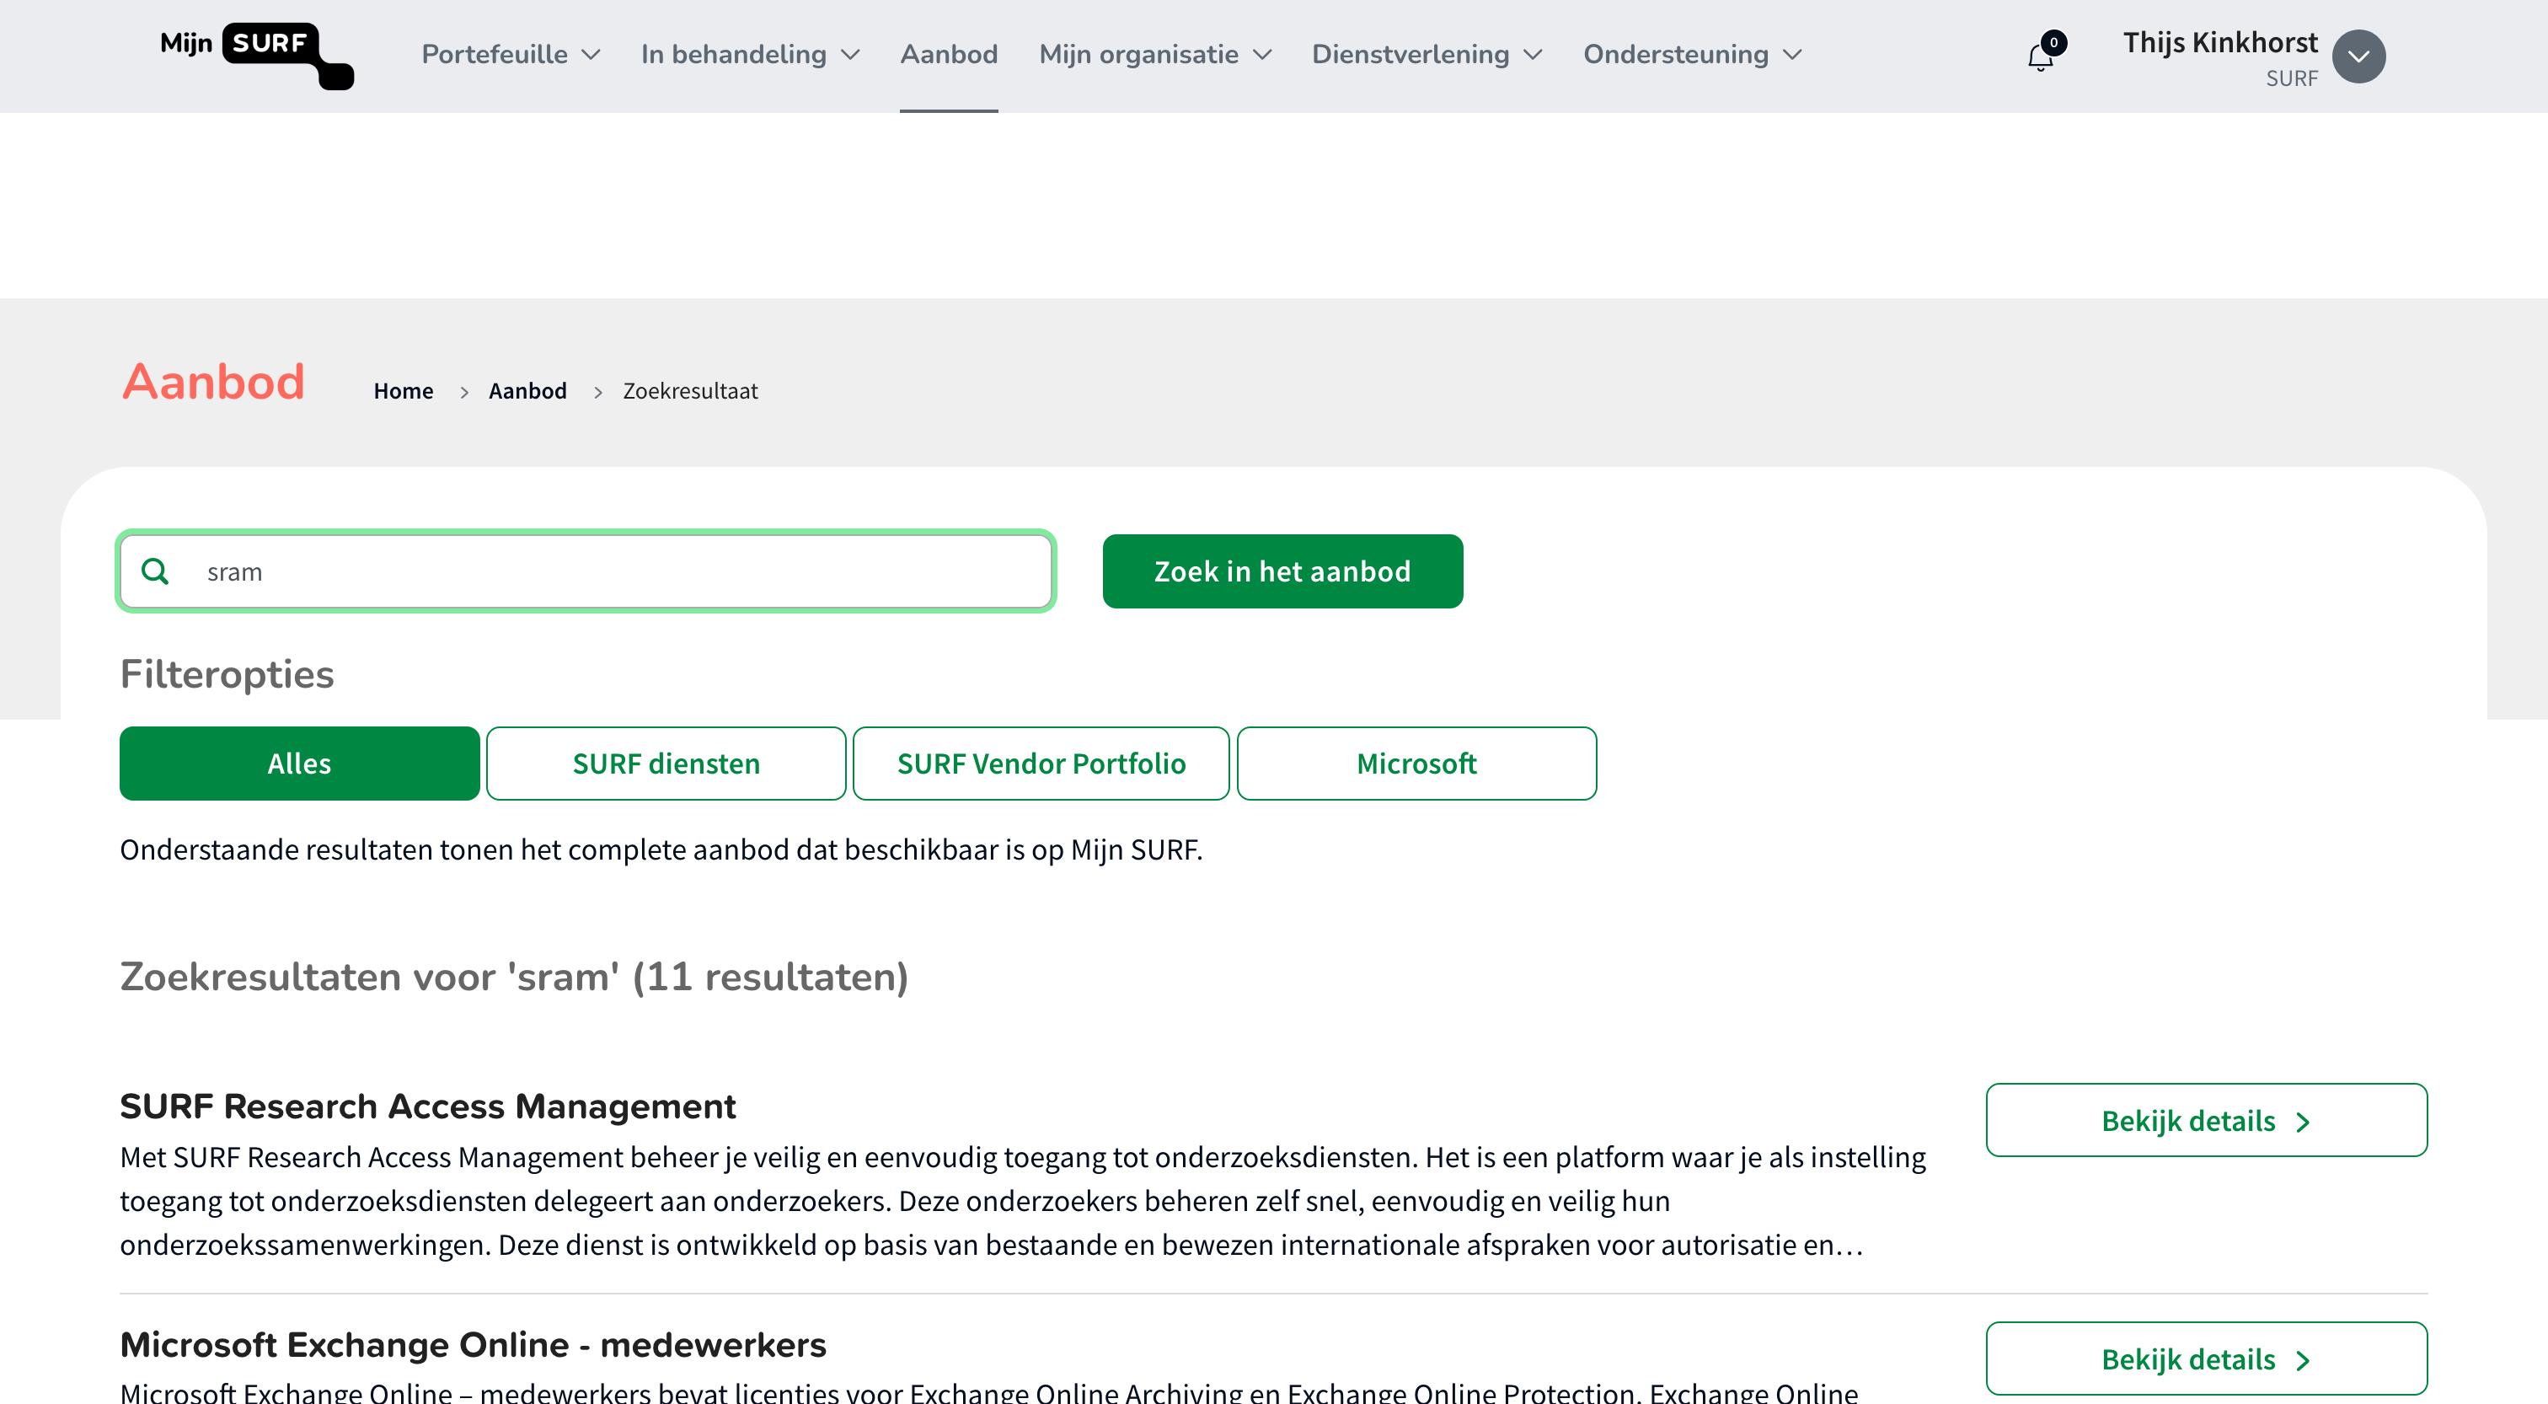This screenshot has height=1404, width=2548.
Task: Click the 'Zoekresultaten voor sram' heading
Action: [514, 977]
